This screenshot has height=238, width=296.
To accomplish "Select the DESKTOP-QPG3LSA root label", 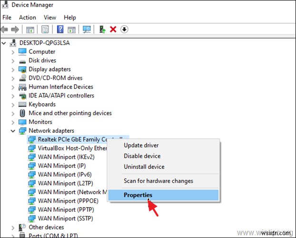I will [45, 43].
